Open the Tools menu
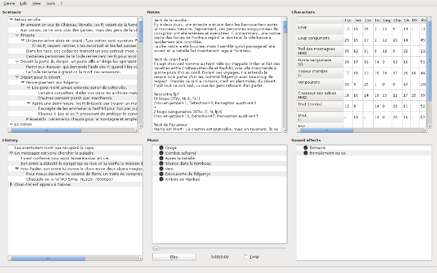The image size is (437, 273). coord(50,3)
